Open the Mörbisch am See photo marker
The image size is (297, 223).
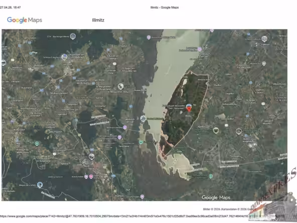pyautogui.click(x=143, y=119)
